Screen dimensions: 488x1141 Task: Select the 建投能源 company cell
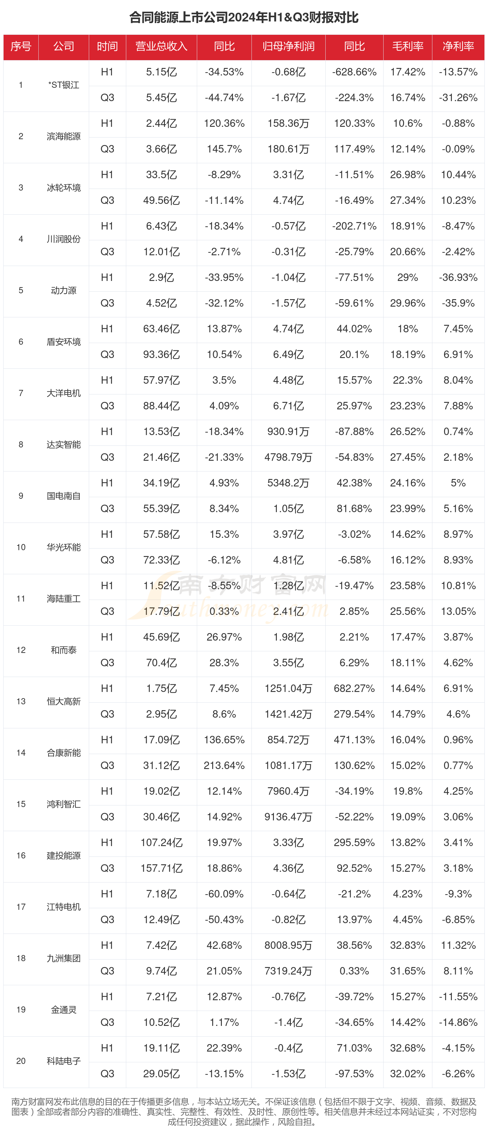[x=63, y=856]
